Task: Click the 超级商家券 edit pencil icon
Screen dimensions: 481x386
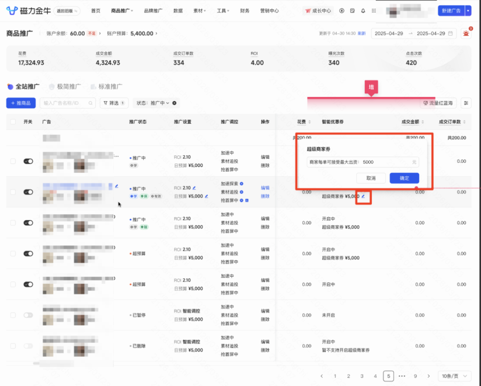Action: click(363, 196)
